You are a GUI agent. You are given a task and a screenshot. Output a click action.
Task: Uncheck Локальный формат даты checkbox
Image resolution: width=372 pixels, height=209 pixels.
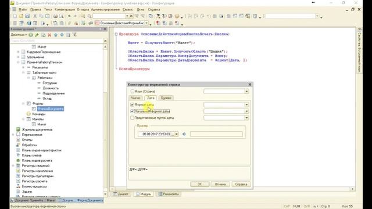point(132,111)
